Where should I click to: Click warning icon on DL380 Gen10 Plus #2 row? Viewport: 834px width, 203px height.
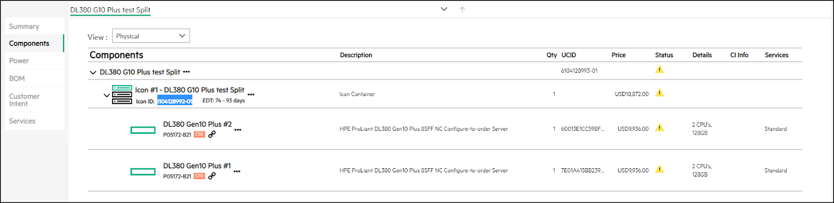coord(659,128)
